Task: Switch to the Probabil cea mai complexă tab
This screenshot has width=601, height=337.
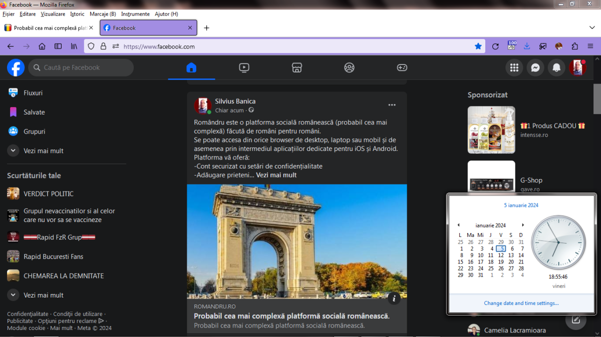Action: [x=49, y=28]
